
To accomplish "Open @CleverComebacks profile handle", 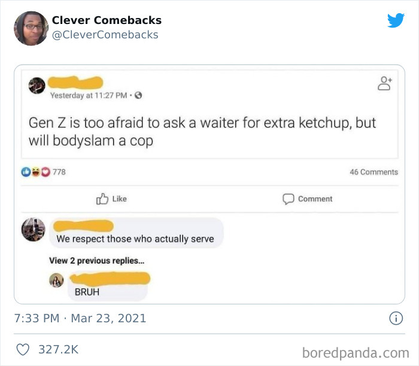I will (105, 35).
